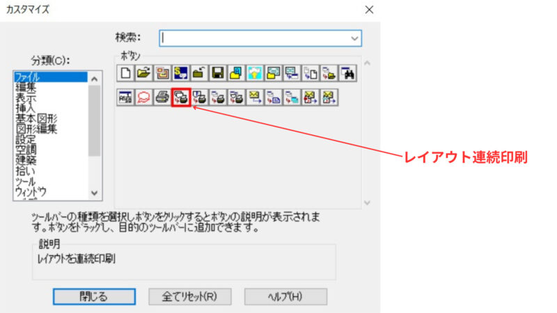Close the カスタマイズ dialog with X
This screenshot has width=557, height=313.
369,10
